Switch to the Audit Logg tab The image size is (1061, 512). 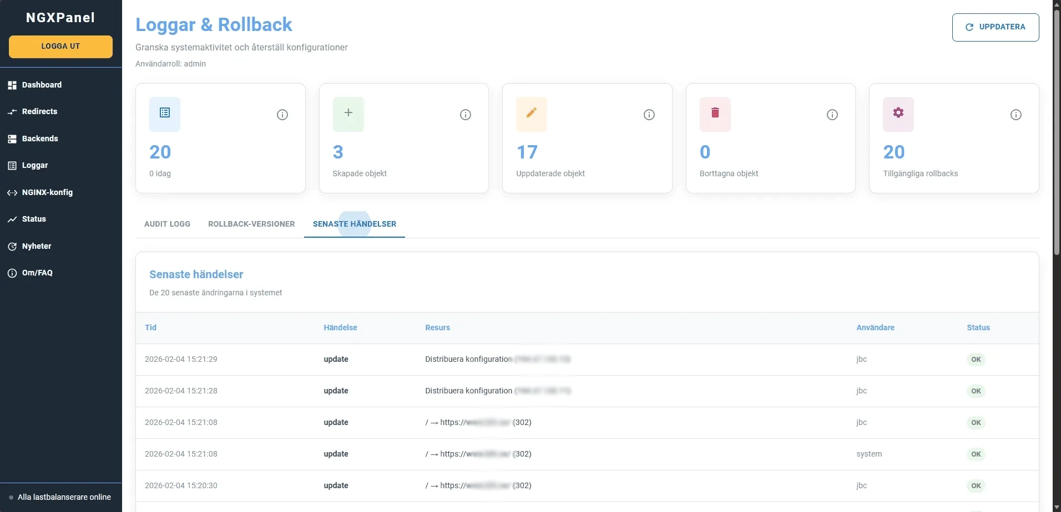(167, 224)
